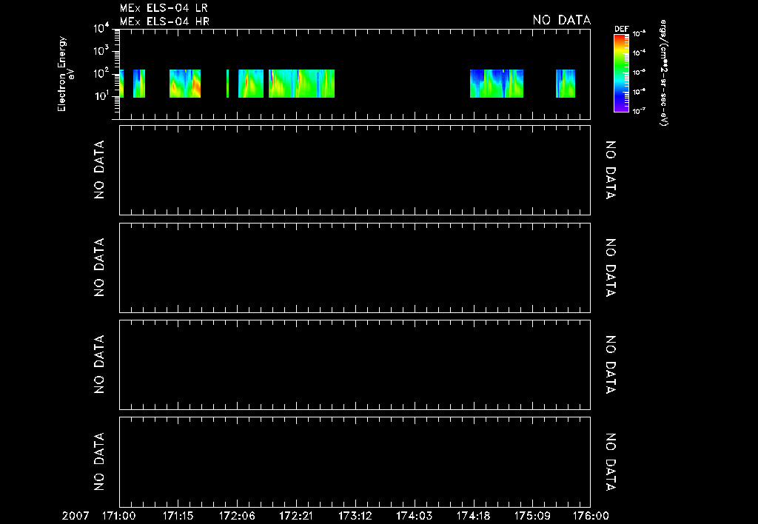The width and height of the screenshot is (758, 524).
Task: Click the 10^2 energy axis tick label
Action: click(101, 73)
